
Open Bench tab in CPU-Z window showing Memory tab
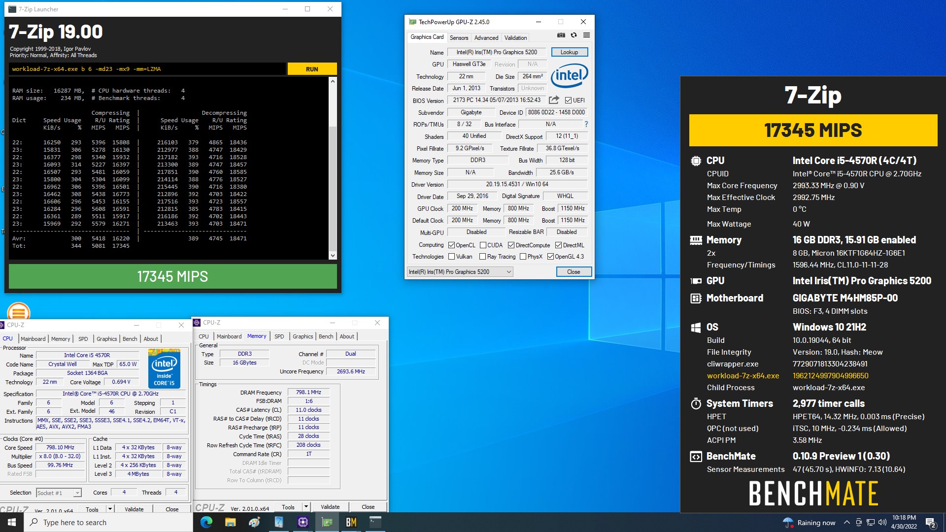click(326, 336)
